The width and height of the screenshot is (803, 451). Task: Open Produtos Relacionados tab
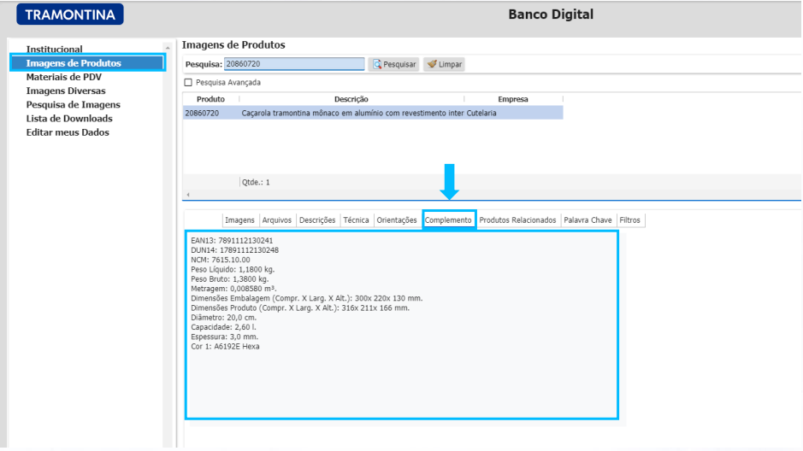(x=517, y=220)
